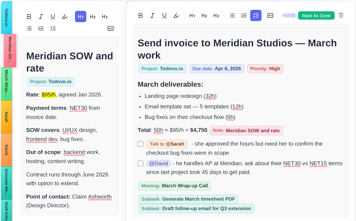The image size is (356, 221).
Task: Click the #1030 task ID badge
Action: [289, 15]
